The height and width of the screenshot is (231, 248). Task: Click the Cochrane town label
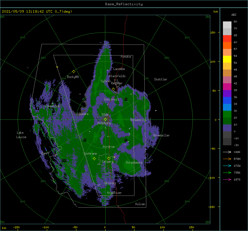pyautogui.click(x=90, y=154)
